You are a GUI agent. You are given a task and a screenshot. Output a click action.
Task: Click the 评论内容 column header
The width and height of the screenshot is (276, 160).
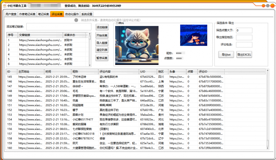[118, 72]
